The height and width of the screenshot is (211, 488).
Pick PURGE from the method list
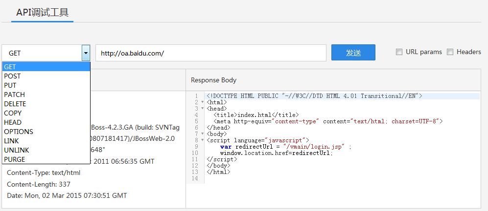(x=46, y=159)
